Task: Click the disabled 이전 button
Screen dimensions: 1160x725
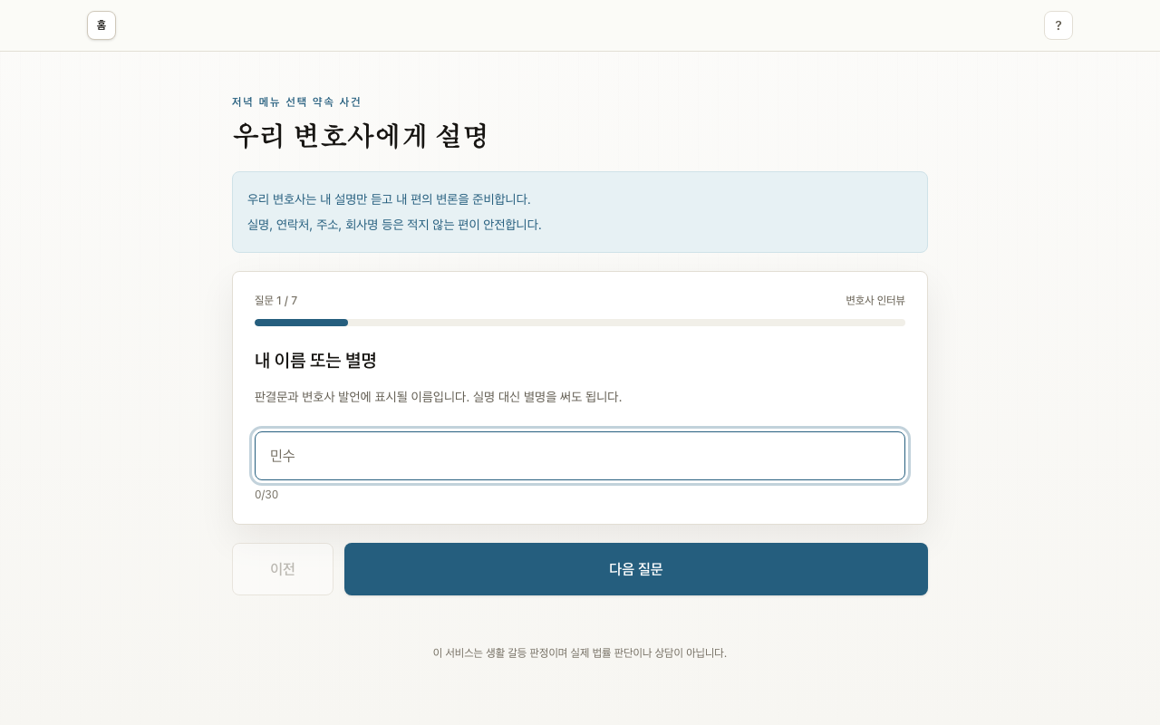Action: 283,569
